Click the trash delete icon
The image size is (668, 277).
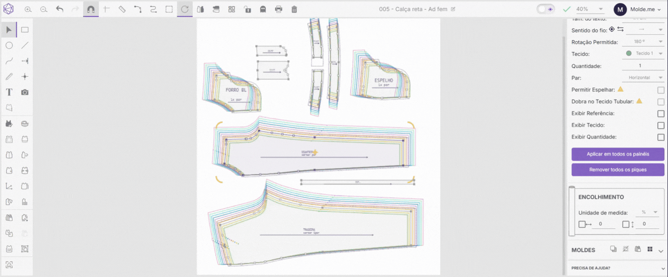pyautogui.click(x=294, y=9)
